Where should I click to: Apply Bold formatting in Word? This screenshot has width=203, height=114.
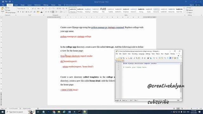tap(18, 12)
